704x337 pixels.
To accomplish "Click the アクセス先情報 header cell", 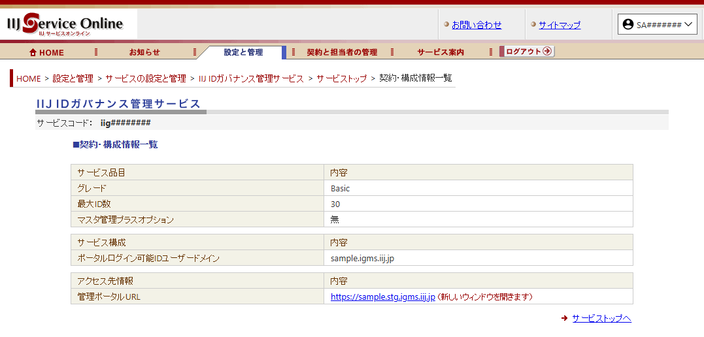I will pyautogui.click(x=197, y=281).
